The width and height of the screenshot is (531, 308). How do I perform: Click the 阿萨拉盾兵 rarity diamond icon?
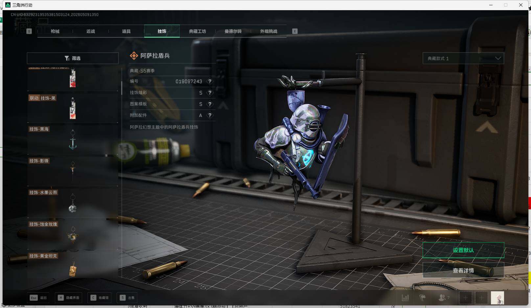tap(134, 56)
